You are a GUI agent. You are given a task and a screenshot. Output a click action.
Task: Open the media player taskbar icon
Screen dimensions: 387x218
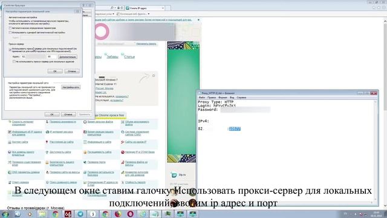(x=30, y=214)
